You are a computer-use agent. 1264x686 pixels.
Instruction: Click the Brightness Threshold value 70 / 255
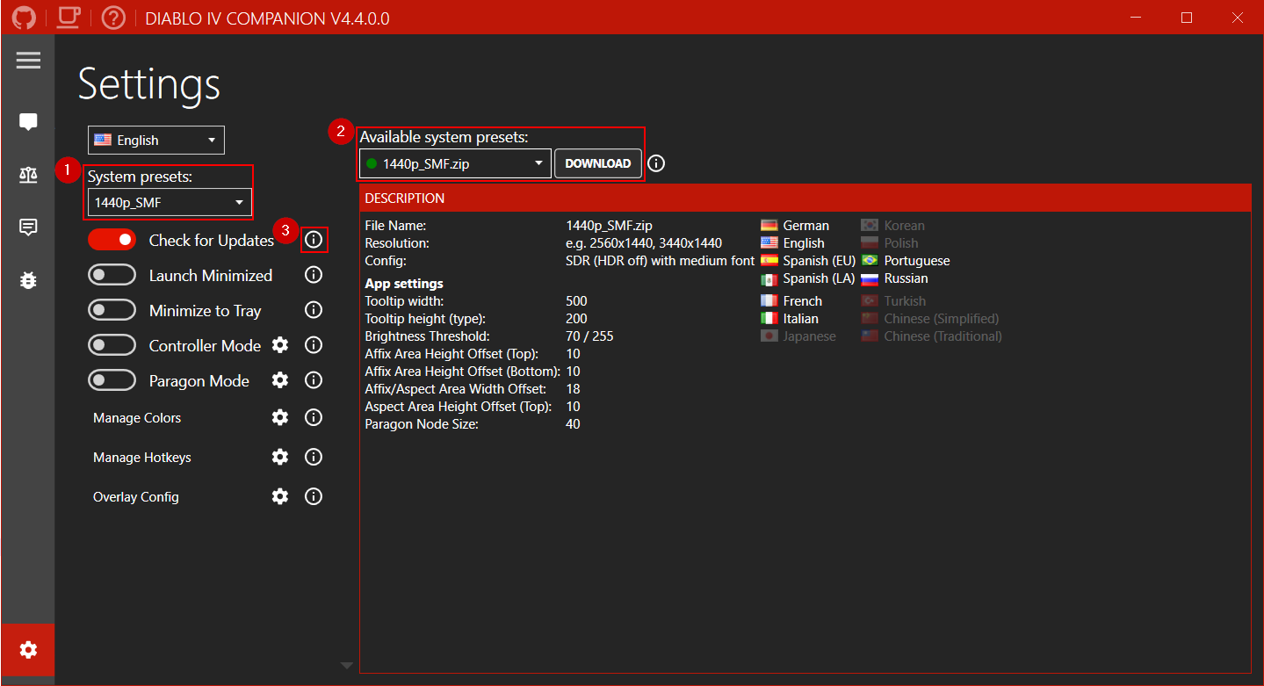pos(589,336)
